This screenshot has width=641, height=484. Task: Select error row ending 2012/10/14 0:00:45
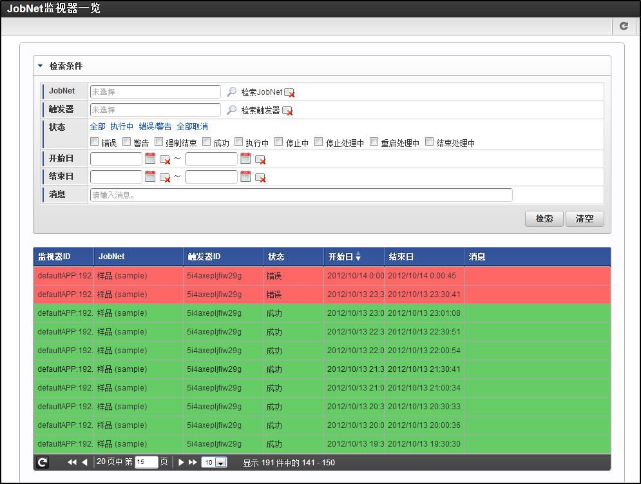[322, 276]
